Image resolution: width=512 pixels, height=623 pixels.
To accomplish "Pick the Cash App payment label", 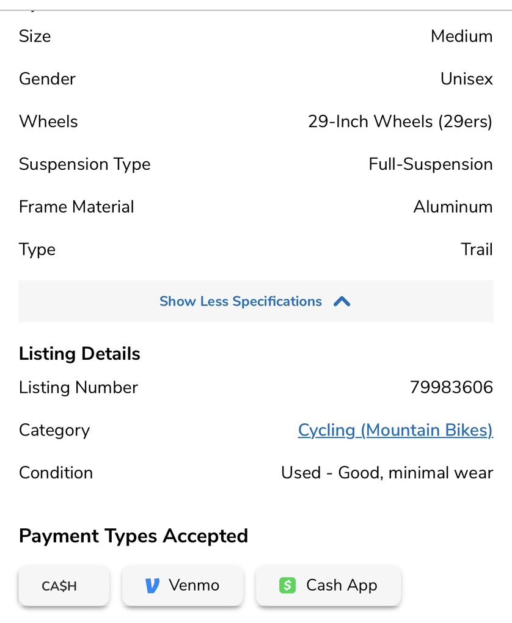I will 342,585.
